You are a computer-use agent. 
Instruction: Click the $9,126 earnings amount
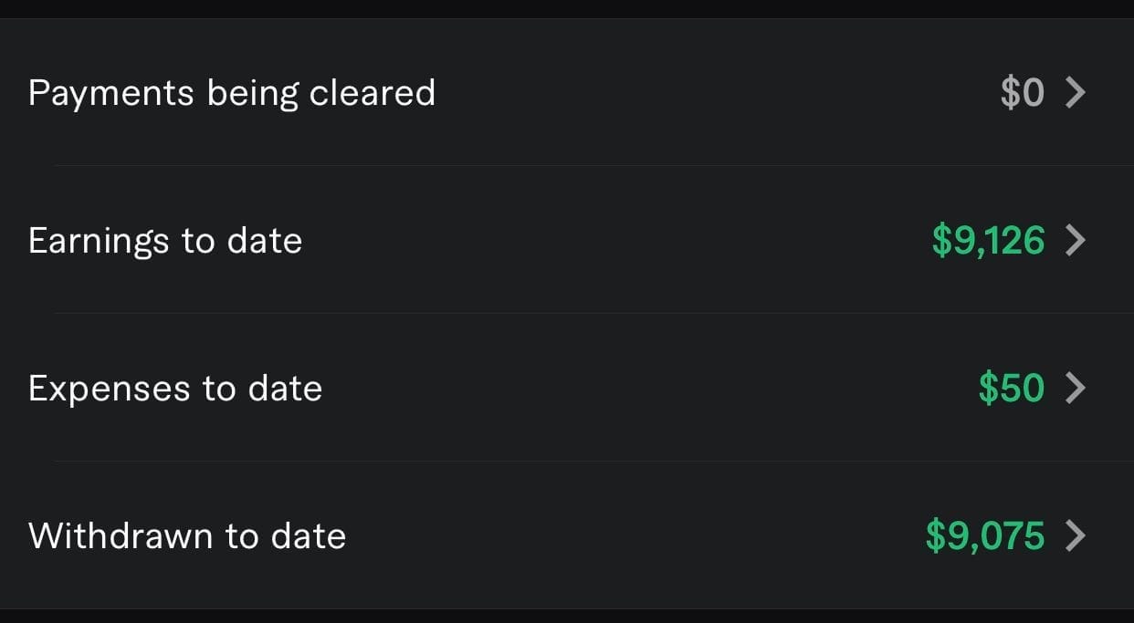click(x=988, y=241)
